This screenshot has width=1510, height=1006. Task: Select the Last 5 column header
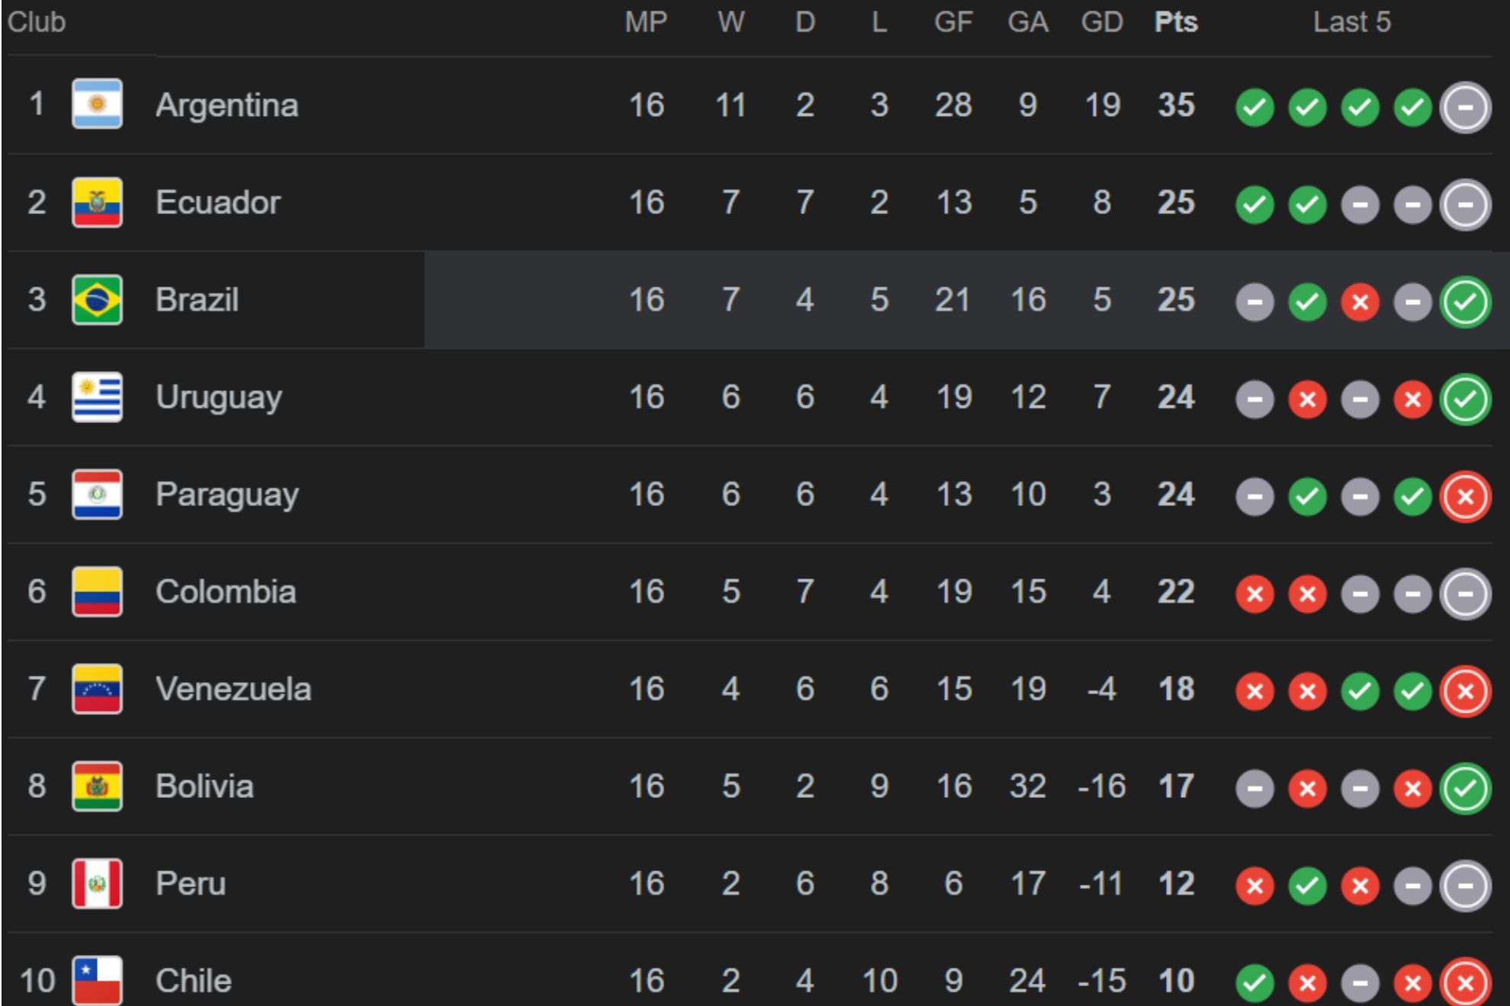click(1352, 22)
